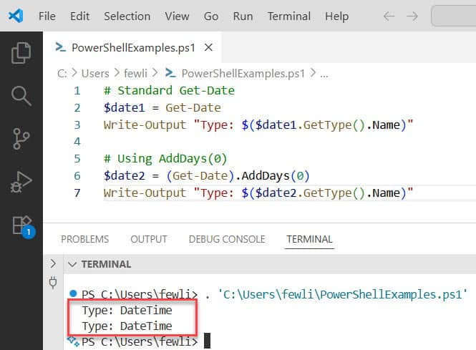Open the Run menu

click(243, 16)
